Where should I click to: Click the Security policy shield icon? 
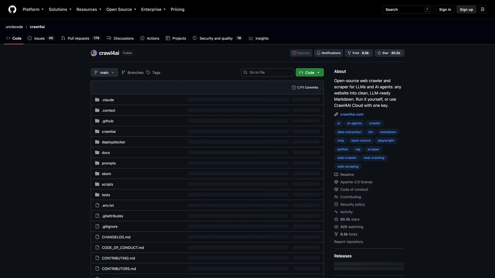336,204
